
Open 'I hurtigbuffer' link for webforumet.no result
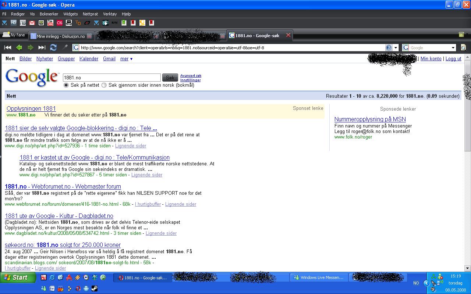[148, 204]
